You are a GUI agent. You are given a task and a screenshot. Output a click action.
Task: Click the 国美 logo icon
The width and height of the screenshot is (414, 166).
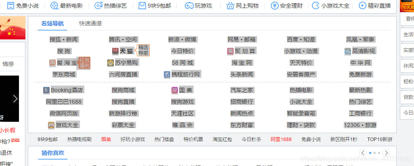[x=175, y=90]
